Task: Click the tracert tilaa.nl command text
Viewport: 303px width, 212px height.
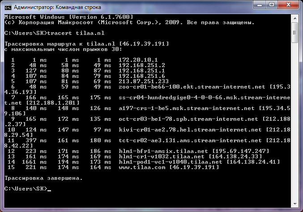Action: click(x=66, y=34)
